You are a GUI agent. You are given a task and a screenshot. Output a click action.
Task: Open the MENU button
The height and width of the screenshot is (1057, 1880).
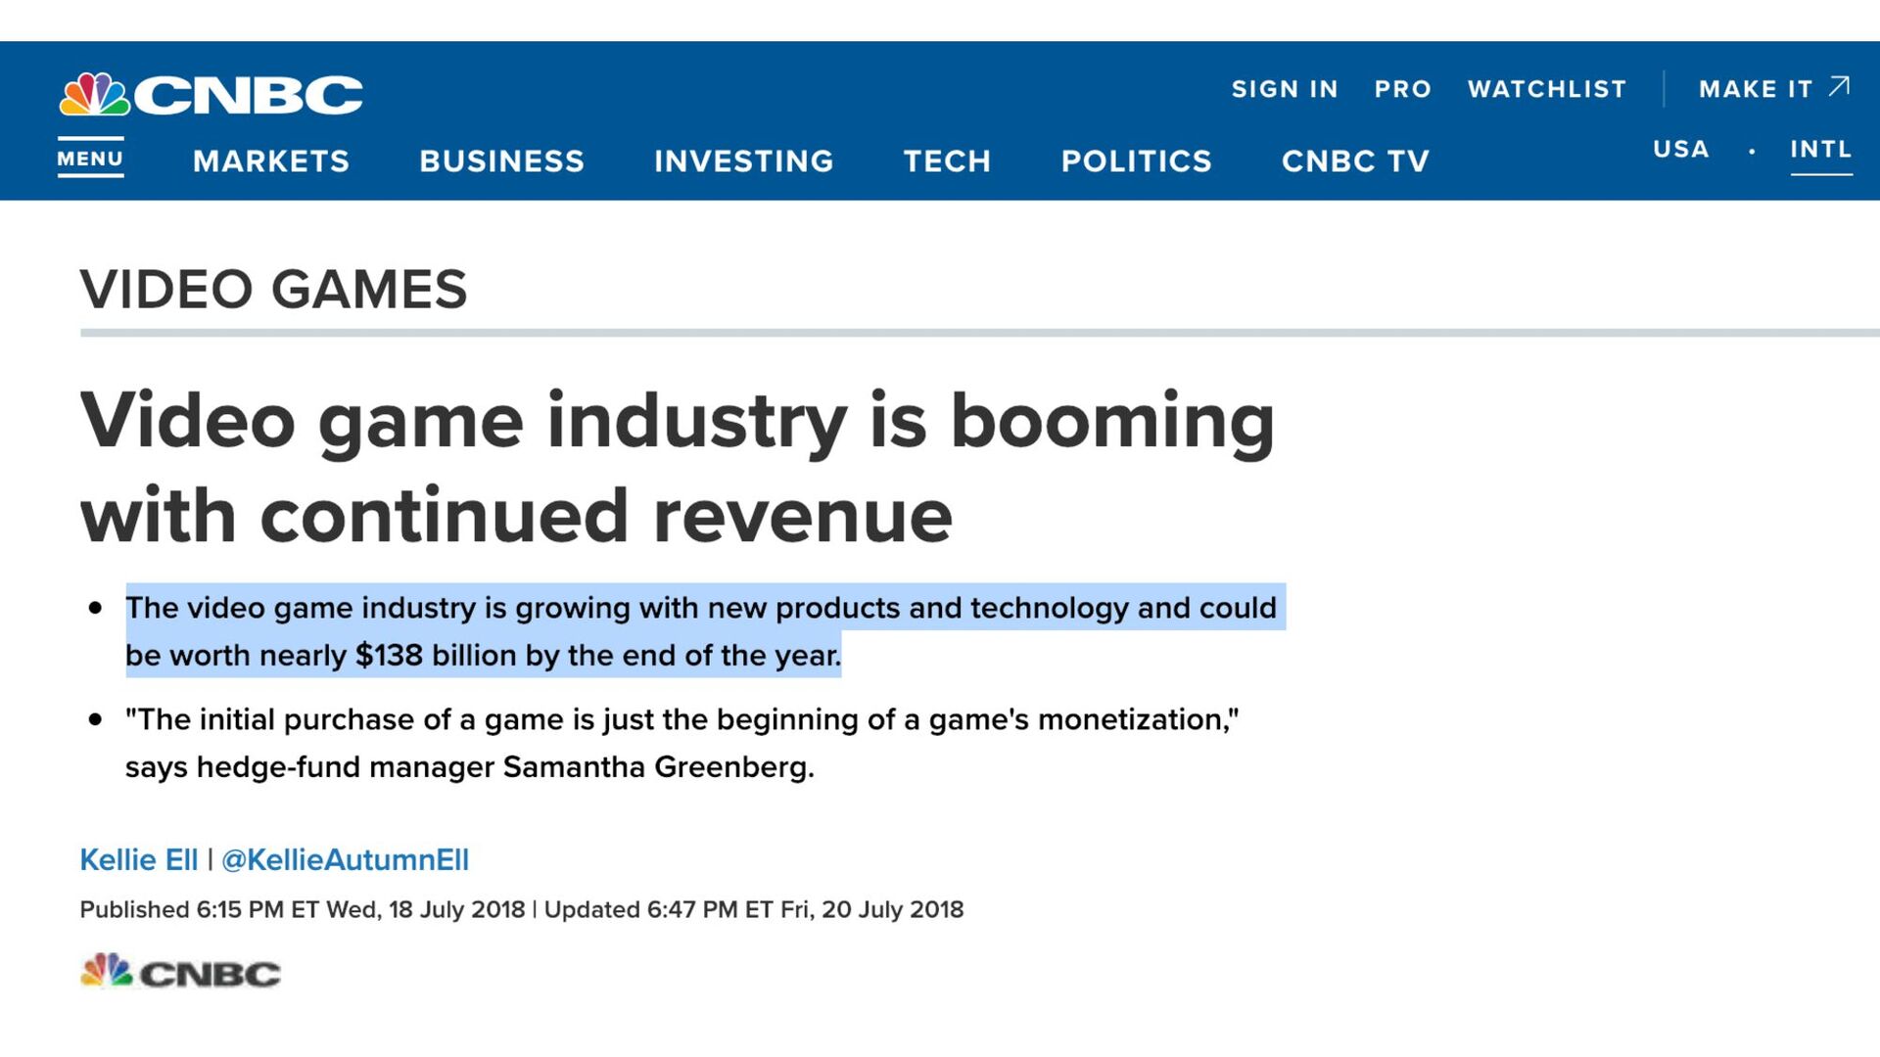90,159
